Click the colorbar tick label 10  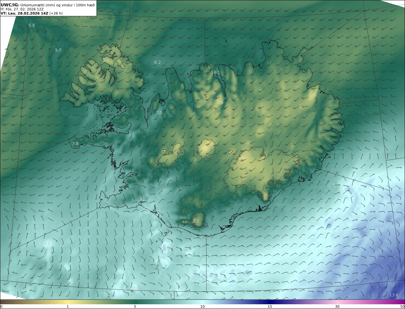[x=202, y=306]
